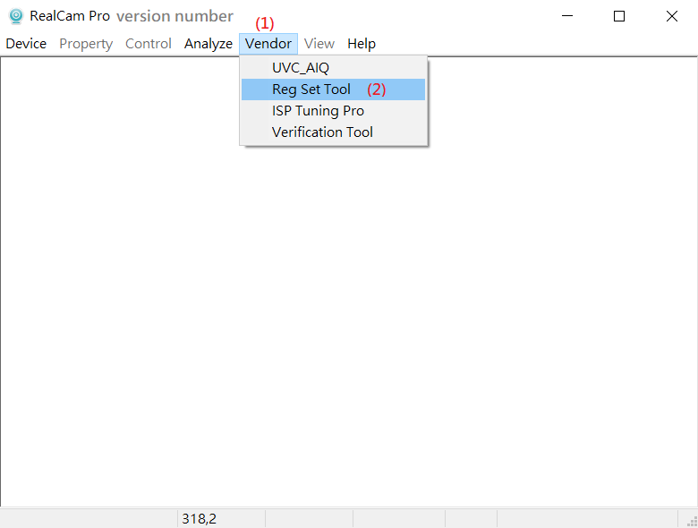Minimize the RealCam Pro window
This screenshot has width=698, height=528.
[567, 16]
